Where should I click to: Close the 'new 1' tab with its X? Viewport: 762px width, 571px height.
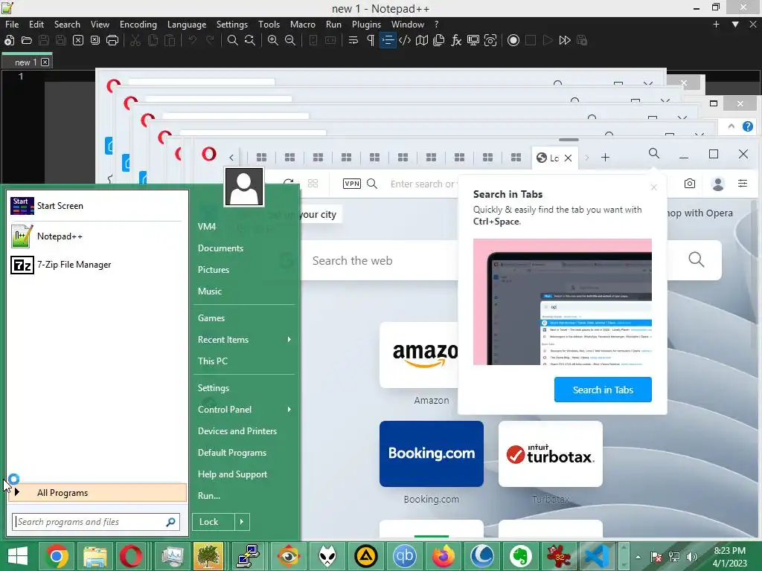pos(45,62)
